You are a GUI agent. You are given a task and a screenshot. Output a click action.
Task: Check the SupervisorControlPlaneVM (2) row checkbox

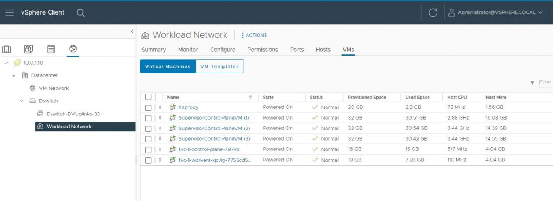148,128
